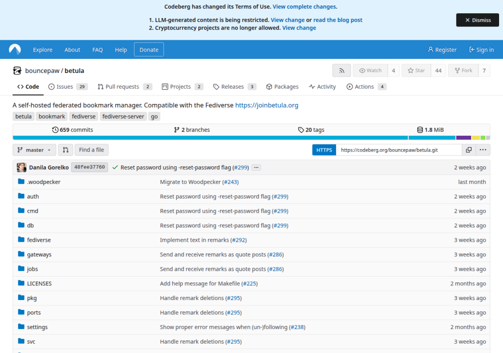Click the yellow language bar segment
This screenshot has width=503, height=353.
coord(475,138)
